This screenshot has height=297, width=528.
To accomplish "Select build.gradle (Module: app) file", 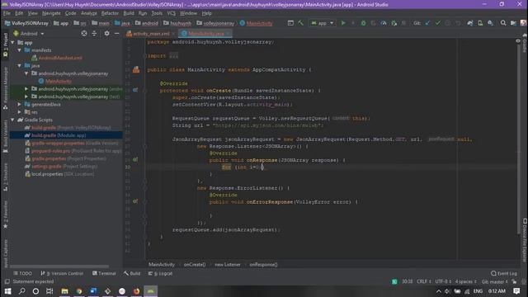I will coord(59,135).
